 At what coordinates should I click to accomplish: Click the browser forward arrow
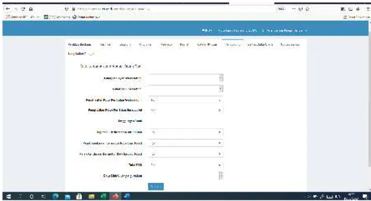[15, 9]
